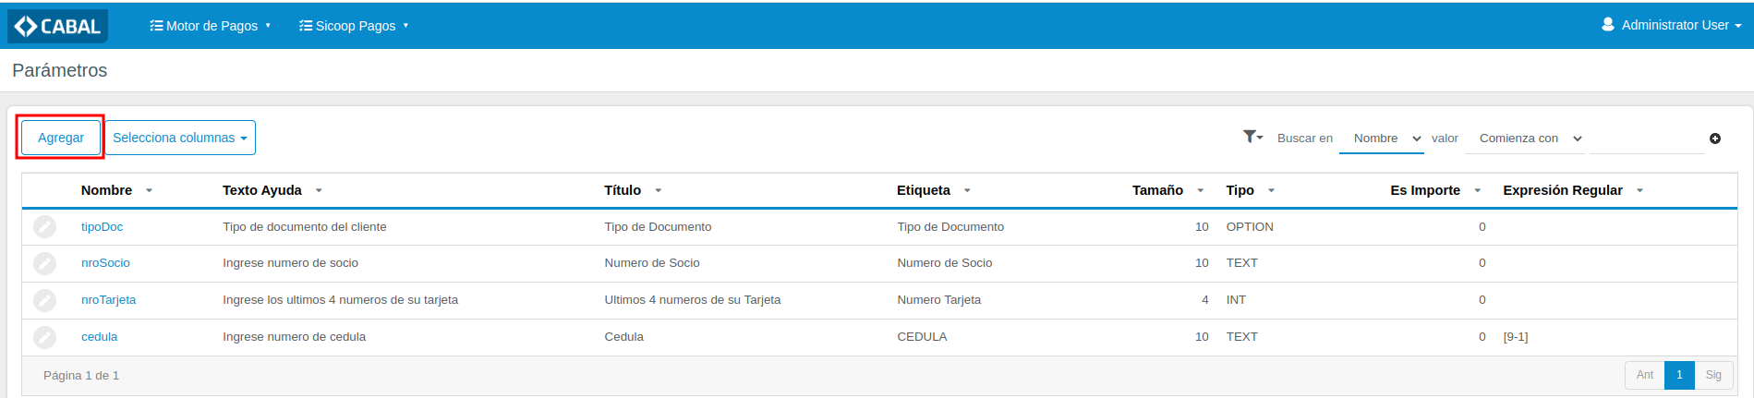Click the CABAL logo
Viewport: 1754px width, 398px height.
pyautogui.click(x=57, y=27)
